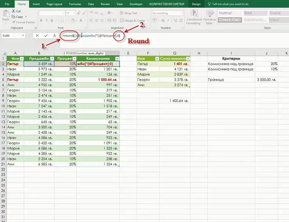
Task: Apply the Good cell style
Action: (279, 13)
